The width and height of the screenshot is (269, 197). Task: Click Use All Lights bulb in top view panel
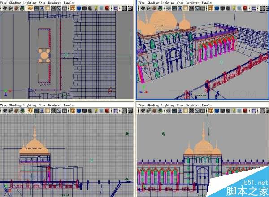click(96, 8)
